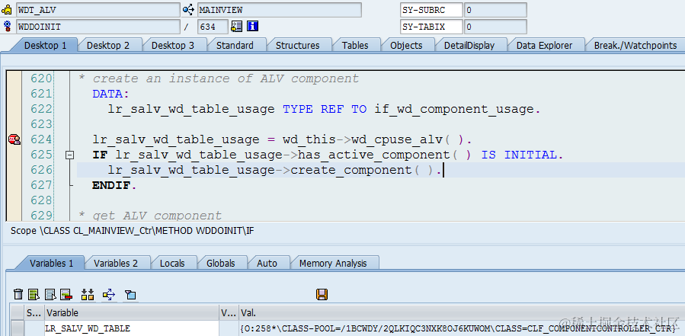Click the navigate-to-source icon next to line 634
Viewport: 685px width, 336px height.
(x=237, y=27)
